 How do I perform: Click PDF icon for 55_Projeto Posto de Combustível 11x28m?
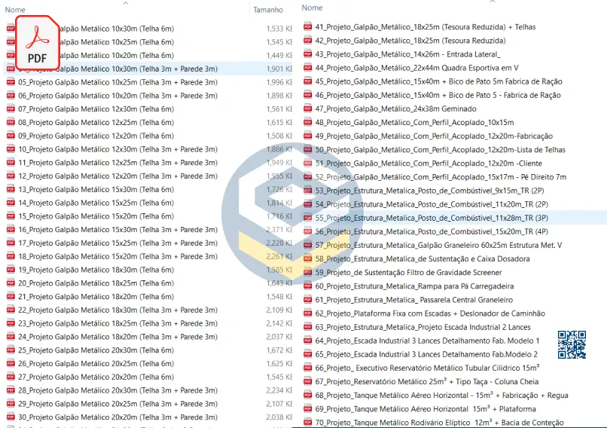click(307, 218)
